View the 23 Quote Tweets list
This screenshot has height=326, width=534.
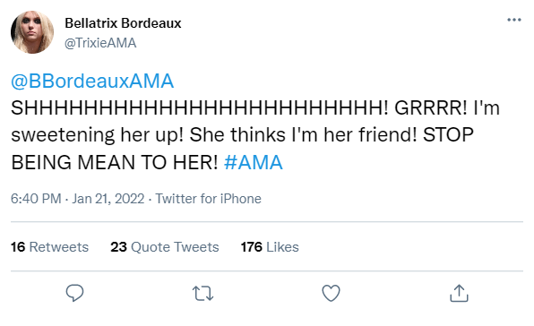165,246
